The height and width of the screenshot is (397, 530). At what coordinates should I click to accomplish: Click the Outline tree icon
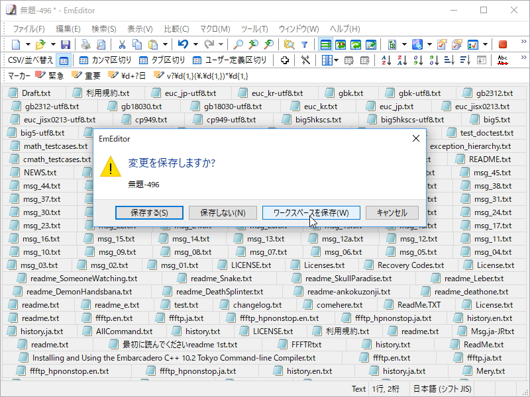tap(392, 44)
